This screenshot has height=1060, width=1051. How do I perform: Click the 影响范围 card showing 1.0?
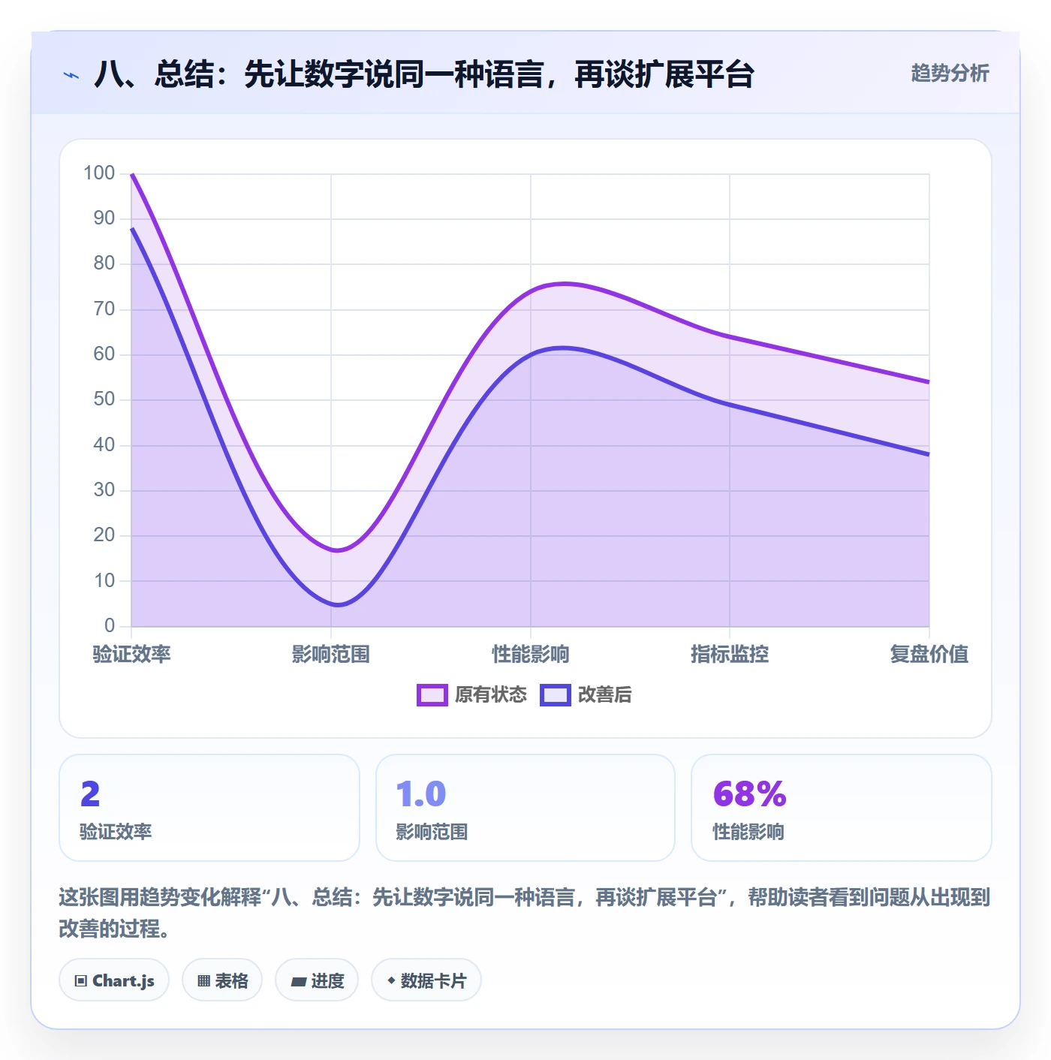tap(525, 808)
